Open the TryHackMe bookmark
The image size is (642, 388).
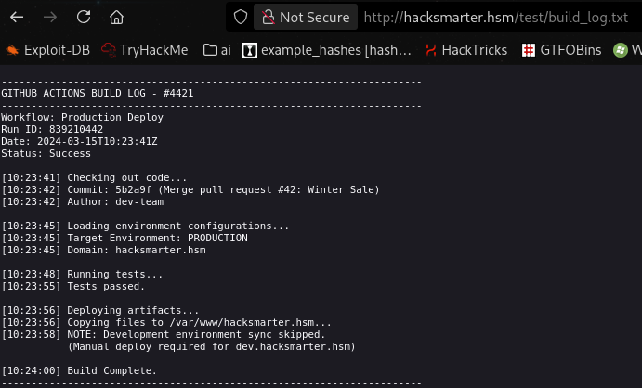pyautogui.click(x=145, y=50)
